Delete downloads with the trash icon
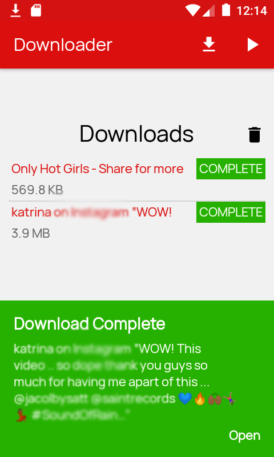This screenshot has height=457, width=274. 255,135
